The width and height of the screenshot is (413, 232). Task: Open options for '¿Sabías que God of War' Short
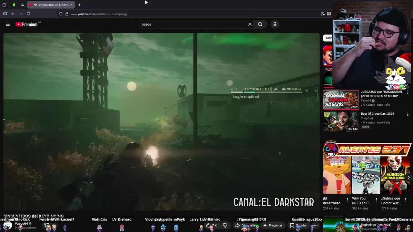tap(405, 200)
